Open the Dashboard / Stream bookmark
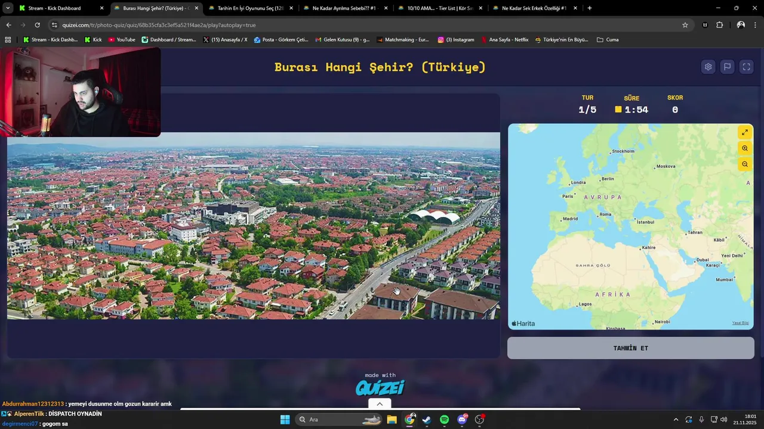Image resolution: width=764 pixels, height=429 pixels. [169, 40]
